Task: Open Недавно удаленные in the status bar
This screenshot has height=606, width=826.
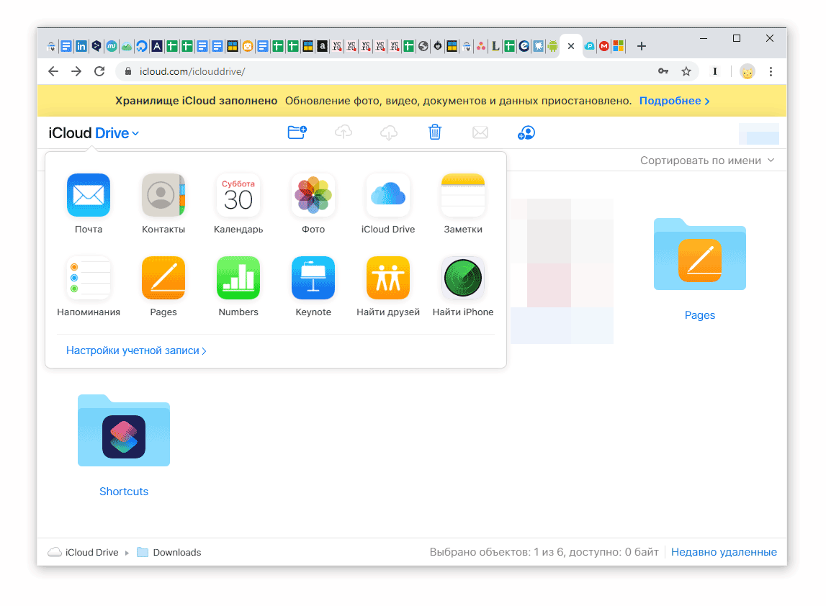Action: pos(724,552)
